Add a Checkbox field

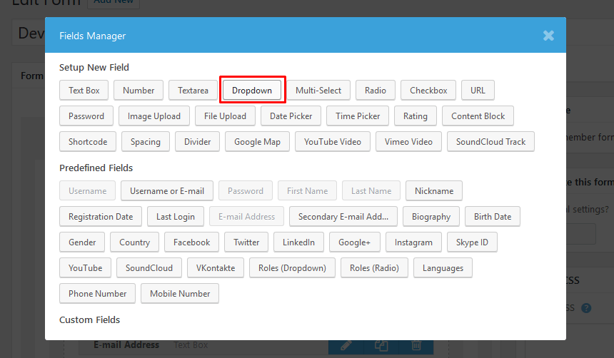428,91
